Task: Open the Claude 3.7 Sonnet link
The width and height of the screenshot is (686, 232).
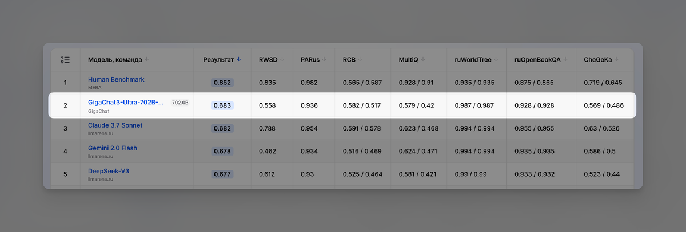Action: click(115, 125)
